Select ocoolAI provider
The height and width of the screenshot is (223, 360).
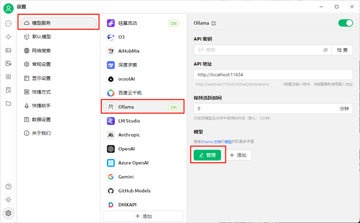click(x=143, y=79)
